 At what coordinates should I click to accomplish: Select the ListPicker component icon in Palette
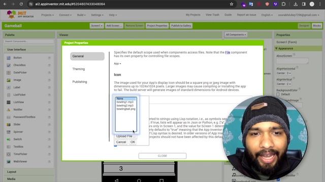[9, 95]
